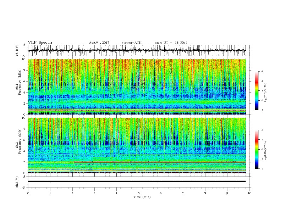Click the '6' kHz tick on ch.2 frequency axis
Image resolution: width=281 pixels, height=217 pixels.
[25, 140]
